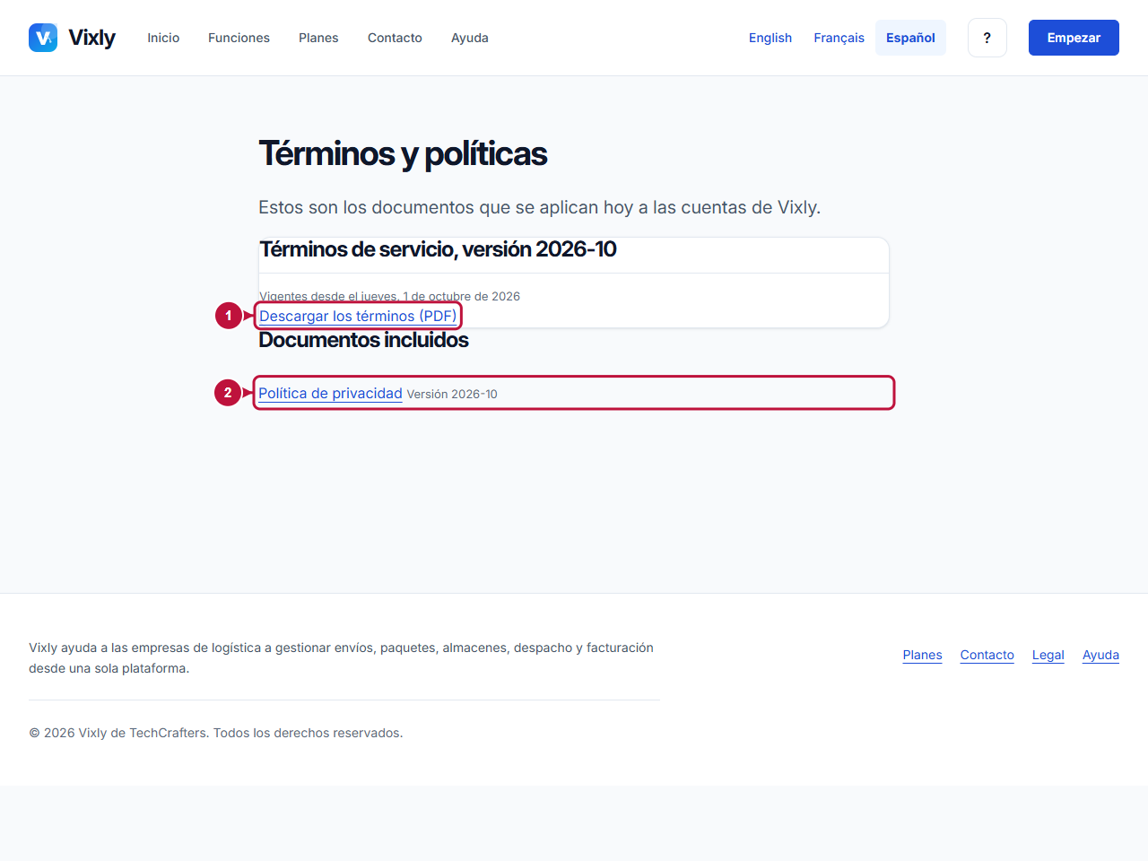1148x861 pixels.
Task: Switch language to Français
Action: (x=839, y=38)
